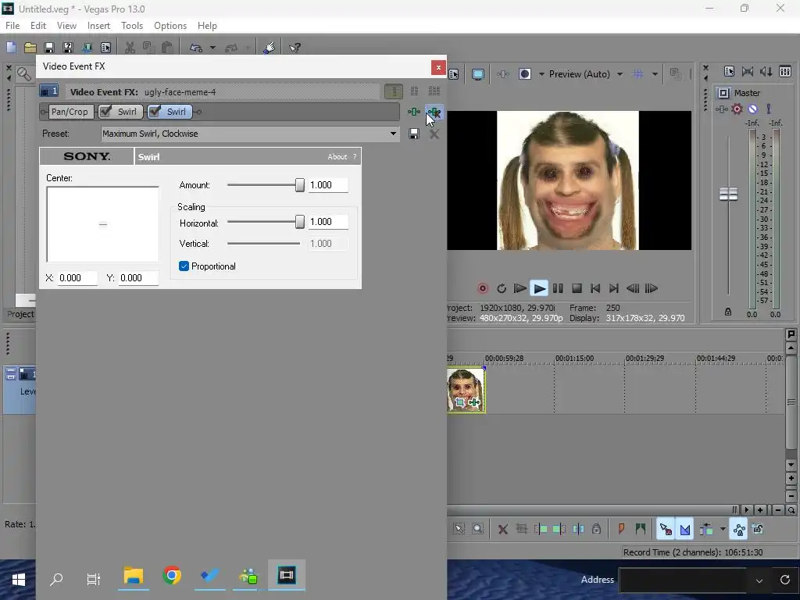
Task: Open the Options menu
Action: point(170,26)
